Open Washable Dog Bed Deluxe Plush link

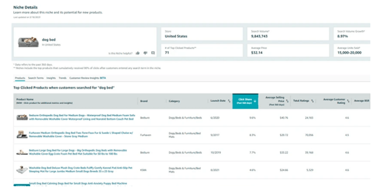[x=81, y=169]
